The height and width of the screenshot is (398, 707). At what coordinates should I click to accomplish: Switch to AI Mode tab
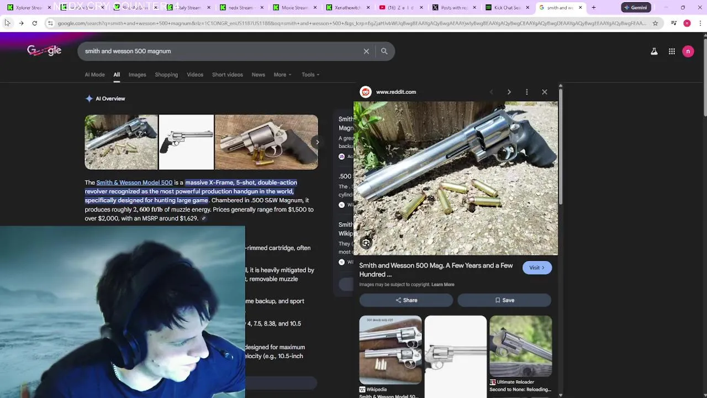(x=94, y=75)
